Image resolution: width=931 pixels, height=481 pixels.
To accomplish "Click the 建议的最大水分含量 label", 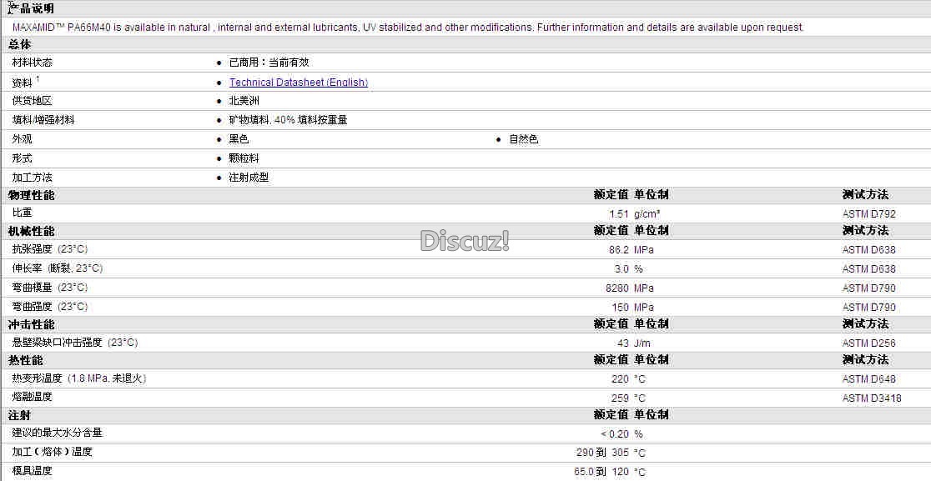I will click(57, 433).
